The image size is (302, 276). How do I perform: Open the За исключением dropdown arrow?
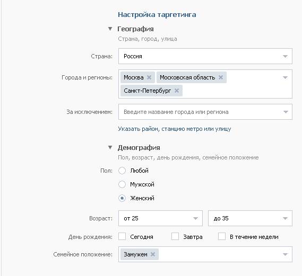click(286, 112)
